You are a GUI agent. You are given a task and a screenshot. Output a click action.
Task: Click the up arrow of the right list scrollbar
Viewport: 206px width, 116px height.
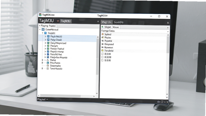(x=168, y=35)
